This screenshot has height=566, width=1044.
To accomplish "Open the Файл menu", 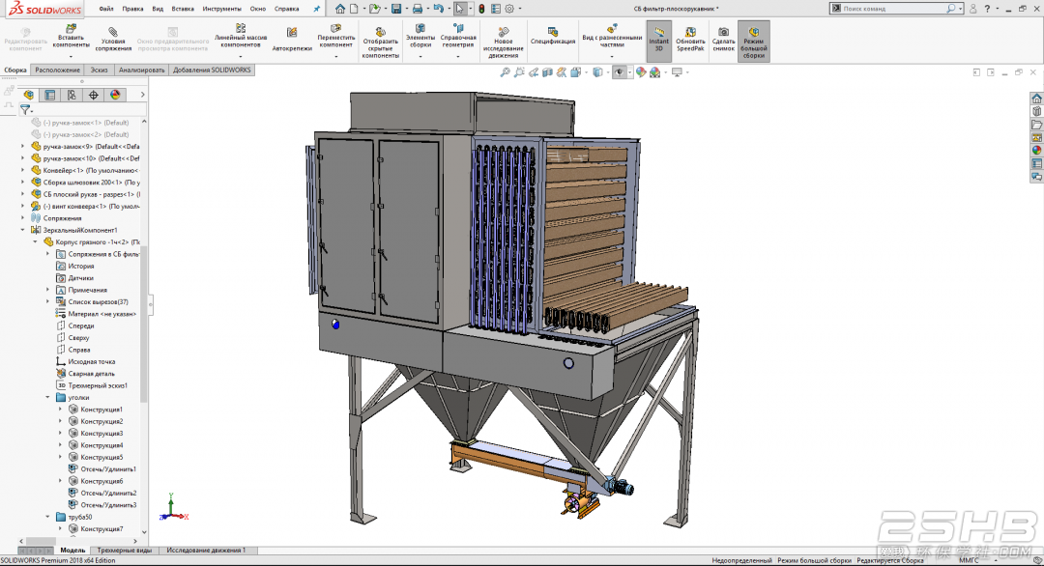I will point(106,9).
